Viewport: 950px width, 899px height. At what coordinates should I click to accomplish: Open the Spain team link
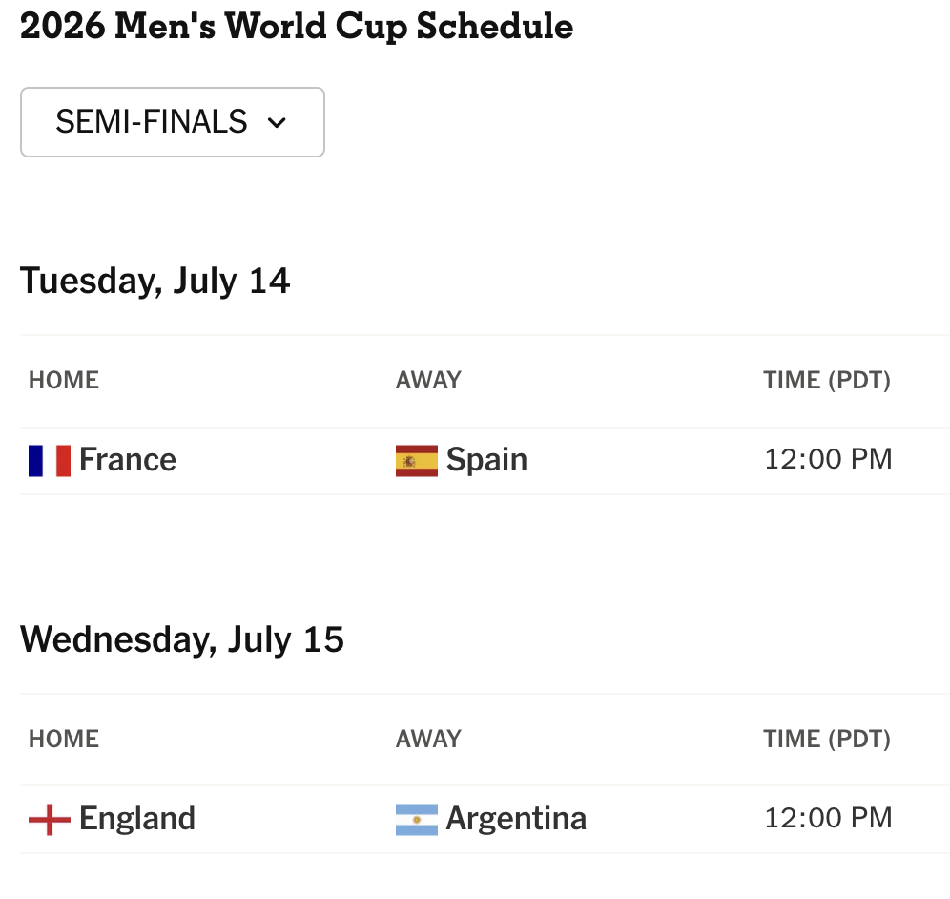(487, 459)
